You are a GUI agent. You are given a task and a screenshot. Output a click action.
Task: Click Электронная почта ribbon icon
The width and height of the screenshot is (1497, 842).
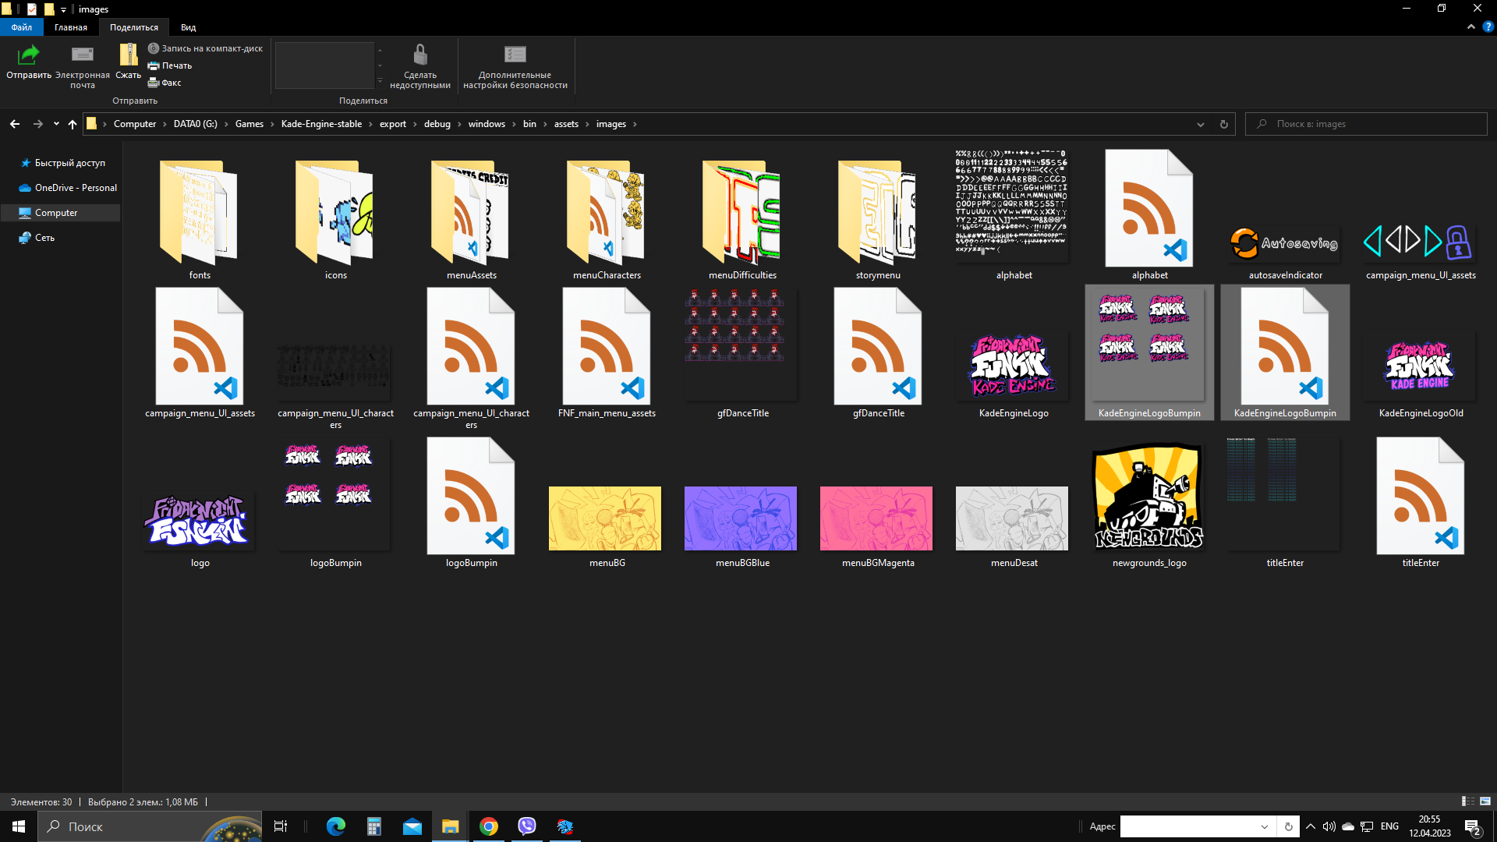[82, 55]
